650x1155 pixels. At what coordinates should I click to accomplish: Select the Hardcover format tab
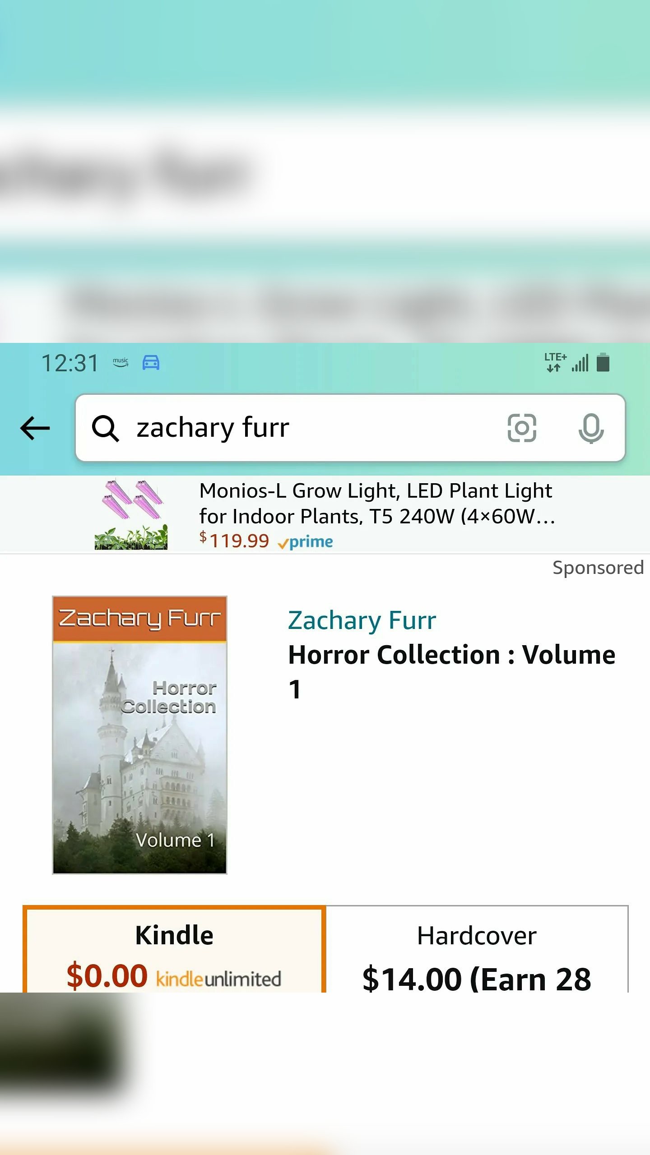point(477,949)
